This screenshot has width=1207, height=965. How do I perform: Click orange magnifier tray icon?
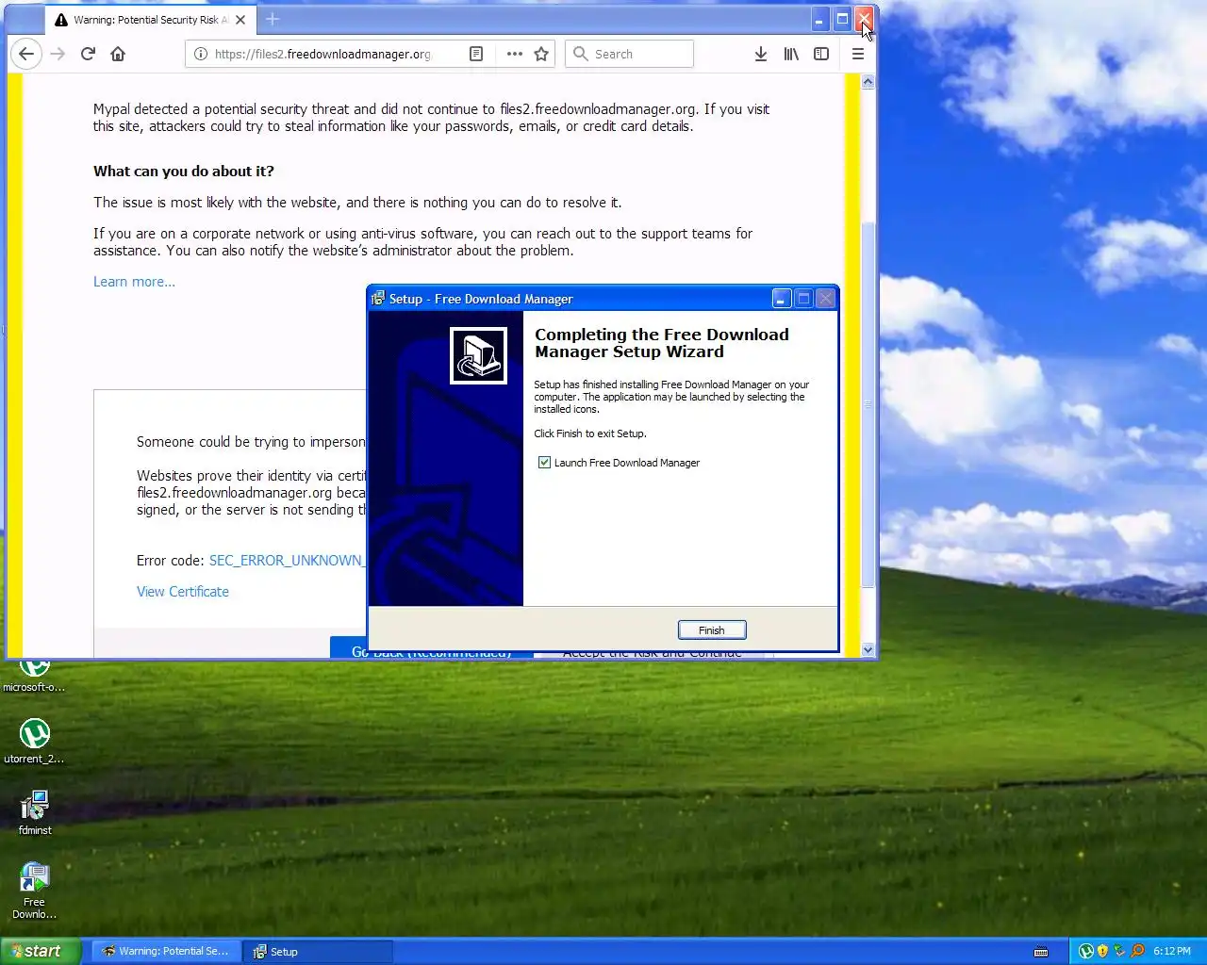(x=1137, y=951)
